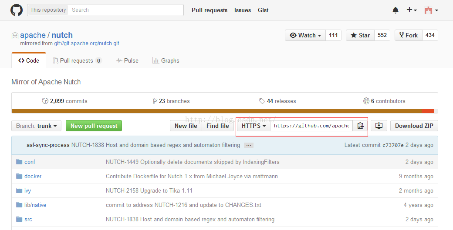Open the HTTPS clone protocol dropdown
Screen dimensions: 453x230
point(254,126)
